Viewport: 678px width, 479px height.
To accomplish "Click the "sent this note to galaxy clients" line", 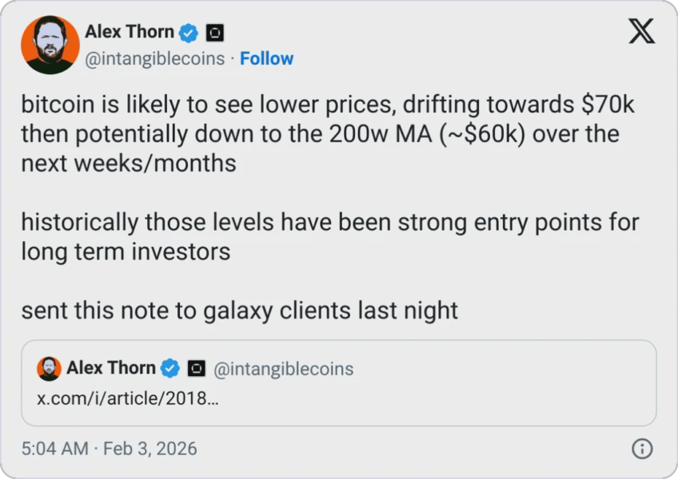I will [x=239, y=310].
